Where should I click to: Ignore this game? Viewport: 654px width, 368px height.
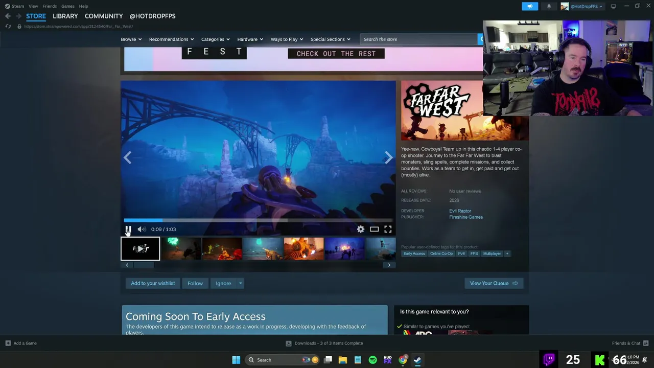coord(223,283)
